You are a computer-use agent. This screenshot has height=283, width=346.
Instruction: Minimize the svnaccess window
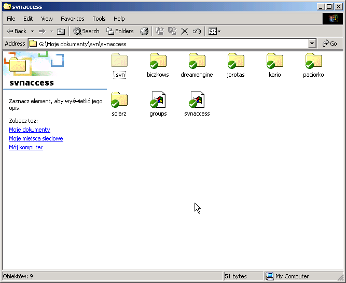coord(321,7)
